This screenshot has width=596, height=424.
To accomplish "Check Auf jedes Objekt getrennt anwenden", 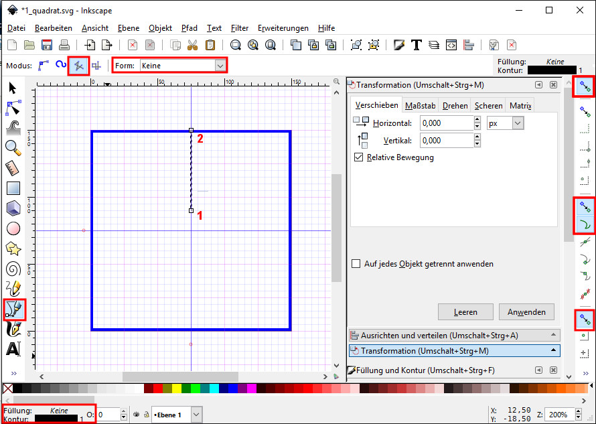I will click(x=356, y=263).
